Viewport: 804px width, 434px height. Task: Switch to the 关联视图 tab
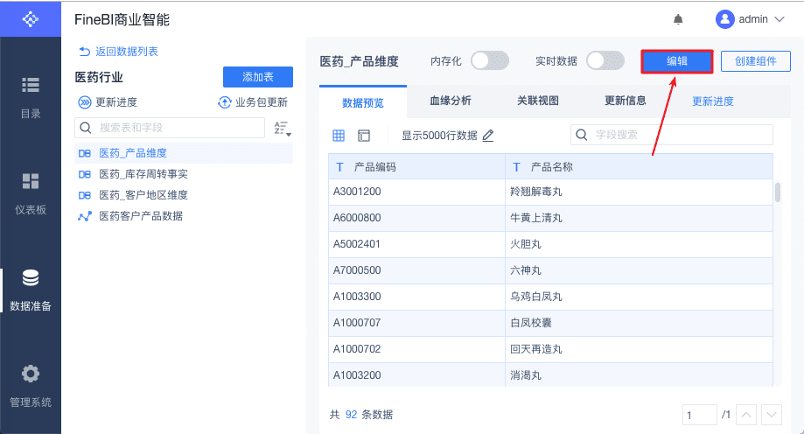tap(538, 101)
